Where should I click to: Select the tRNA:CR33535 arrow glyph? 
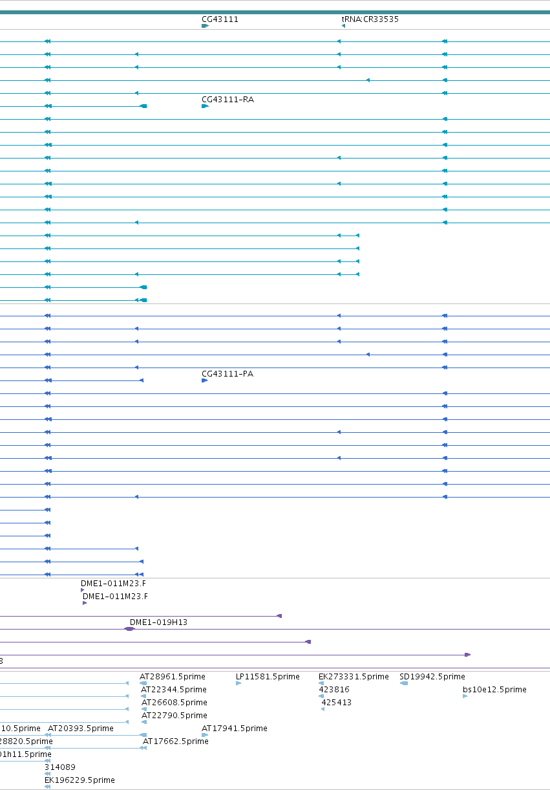point(343,26)
